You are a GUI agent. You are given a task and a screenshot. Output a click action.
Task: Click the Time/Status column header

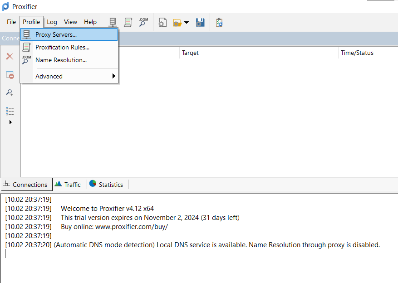(368, 53)
